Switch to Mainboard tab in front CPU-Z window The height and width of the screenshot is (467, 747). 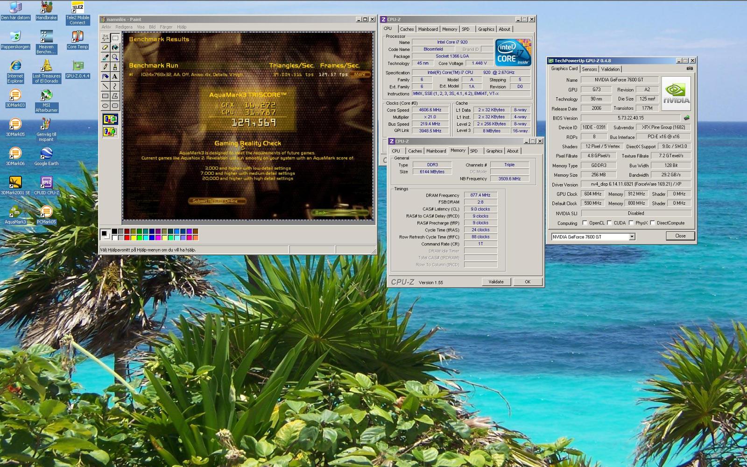pyautogui.click(x=436, y=151)
